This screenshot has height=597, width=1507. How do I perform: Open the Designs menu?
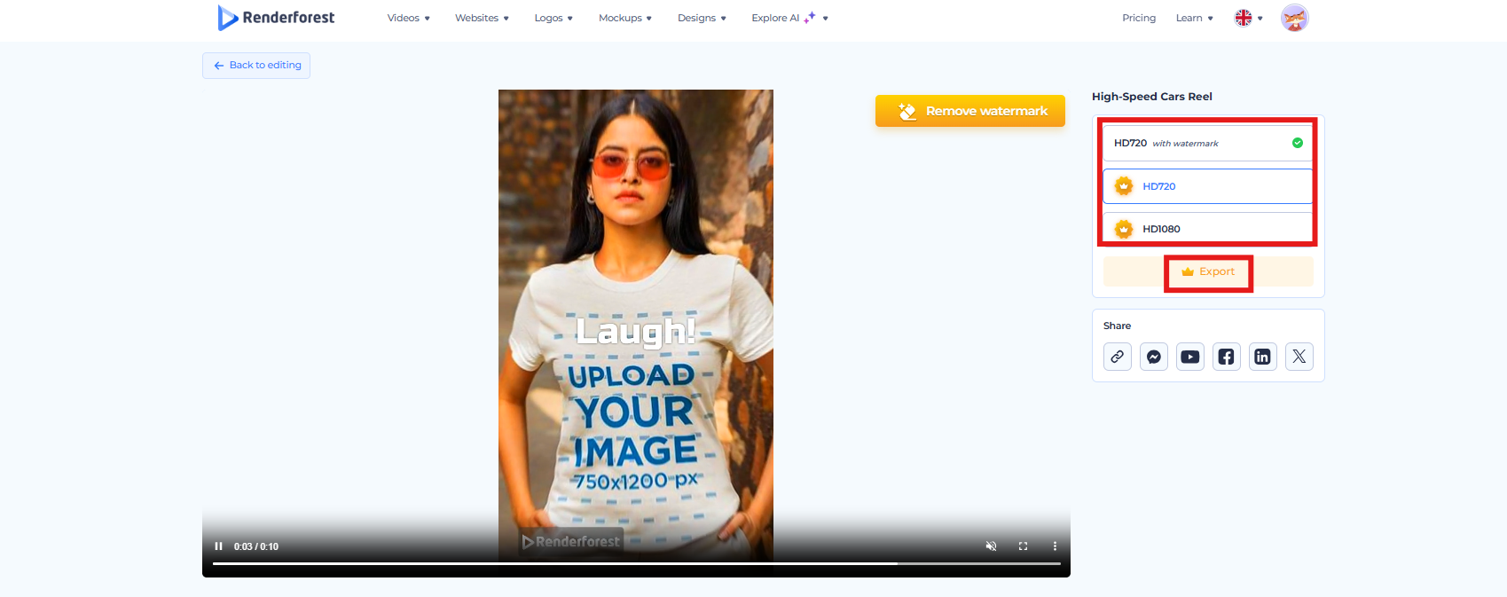pyautogui.click(x=702, y=18)
